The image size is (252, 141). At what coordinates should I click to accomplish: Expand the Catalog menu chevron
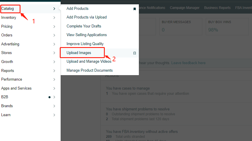(x=54, y=9)
